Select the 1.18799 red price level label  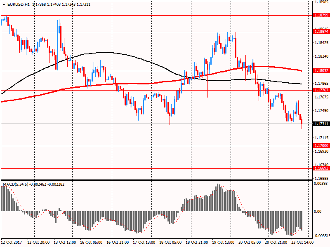pyautogui.click(x=321, y=15)
